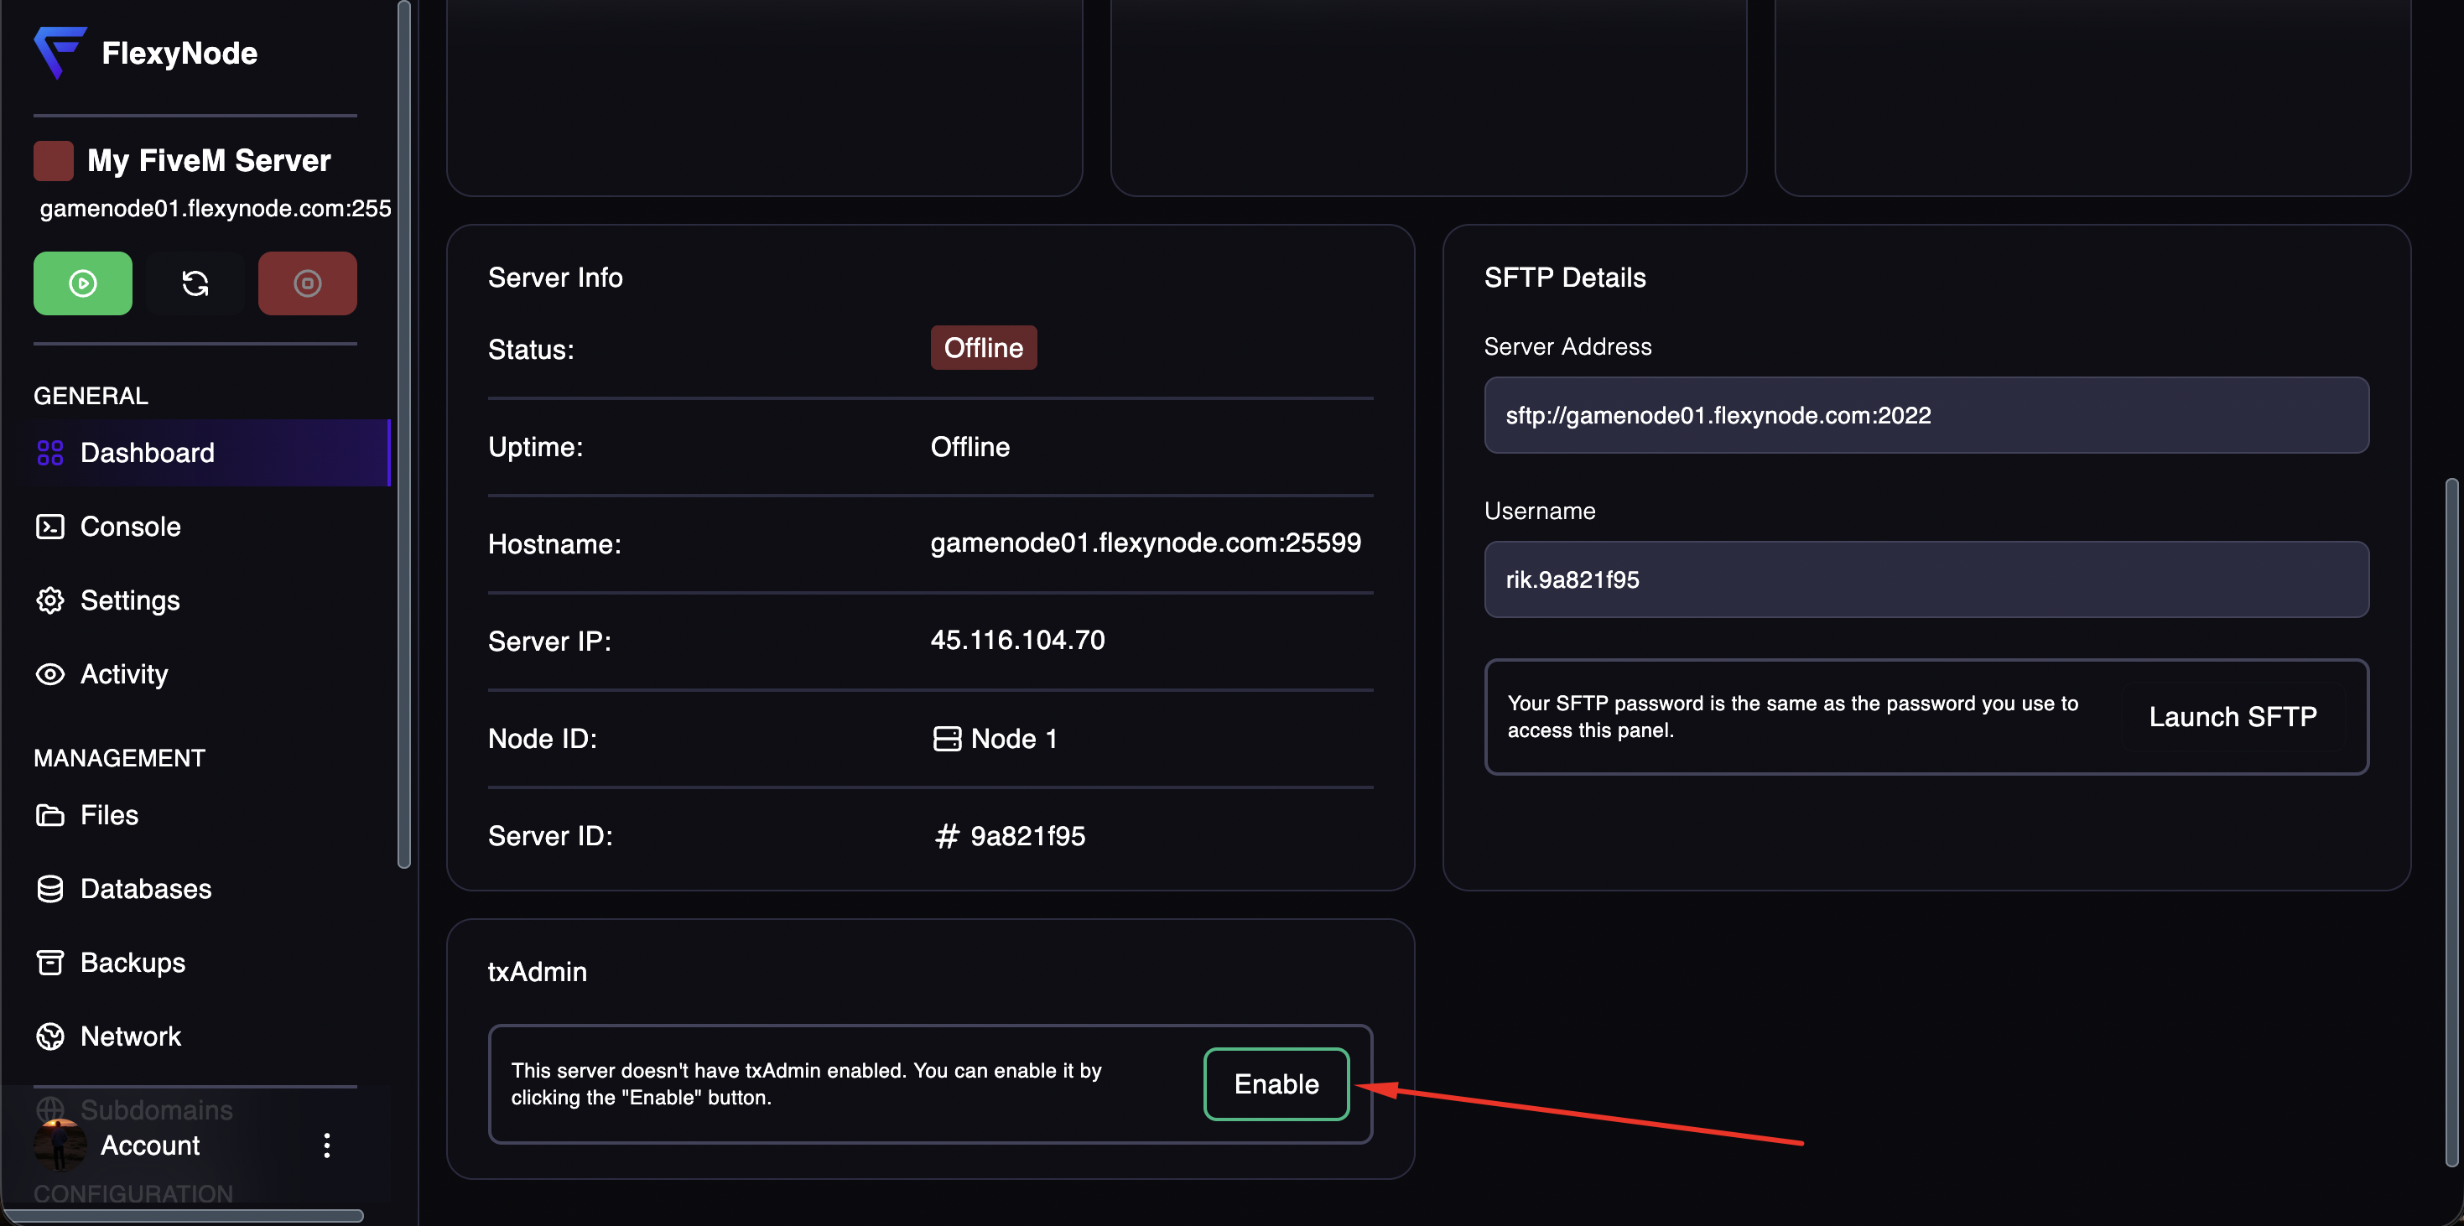Enable txAdmin with the Enable button

pyautogui.click(x=1276, y=1083)
